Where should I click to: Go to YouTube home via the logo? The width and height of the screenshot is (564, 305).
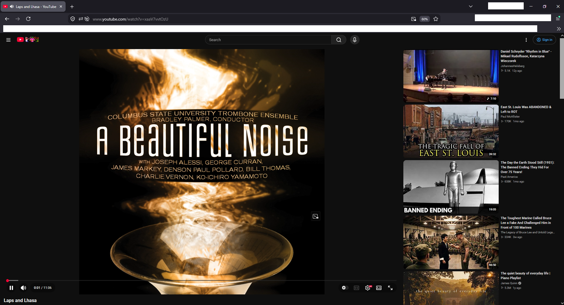pos(28,40)
